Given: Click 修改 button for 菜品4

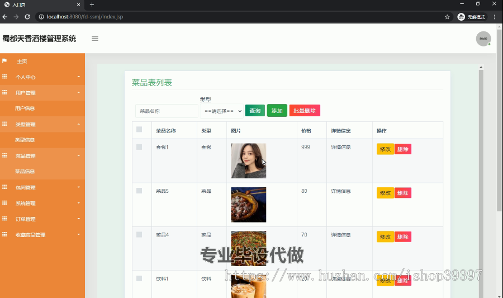Looking at the screenshot, I should pyautogui.click(x=385, y=236).
